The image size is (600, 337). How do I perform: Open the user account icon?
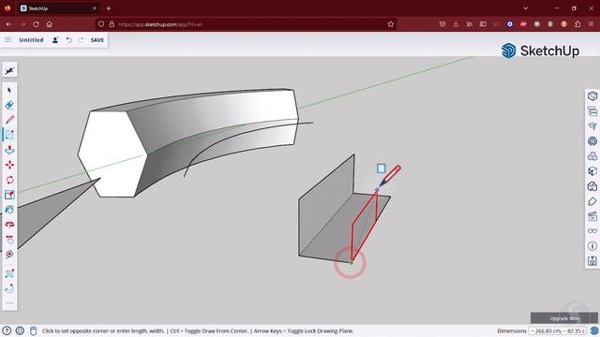tap(55, 39)
